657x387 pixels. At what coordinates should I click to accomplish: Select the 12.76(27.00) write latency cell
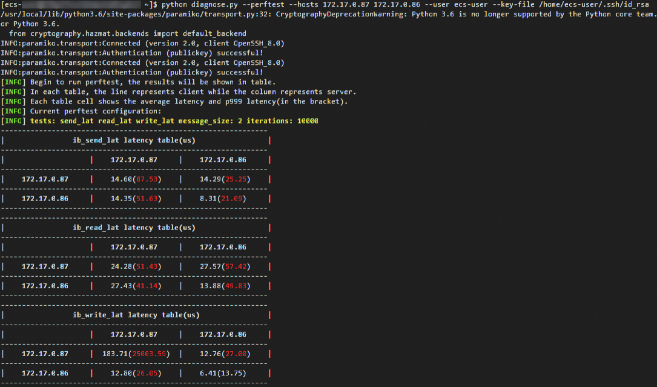tap(224, 353)
